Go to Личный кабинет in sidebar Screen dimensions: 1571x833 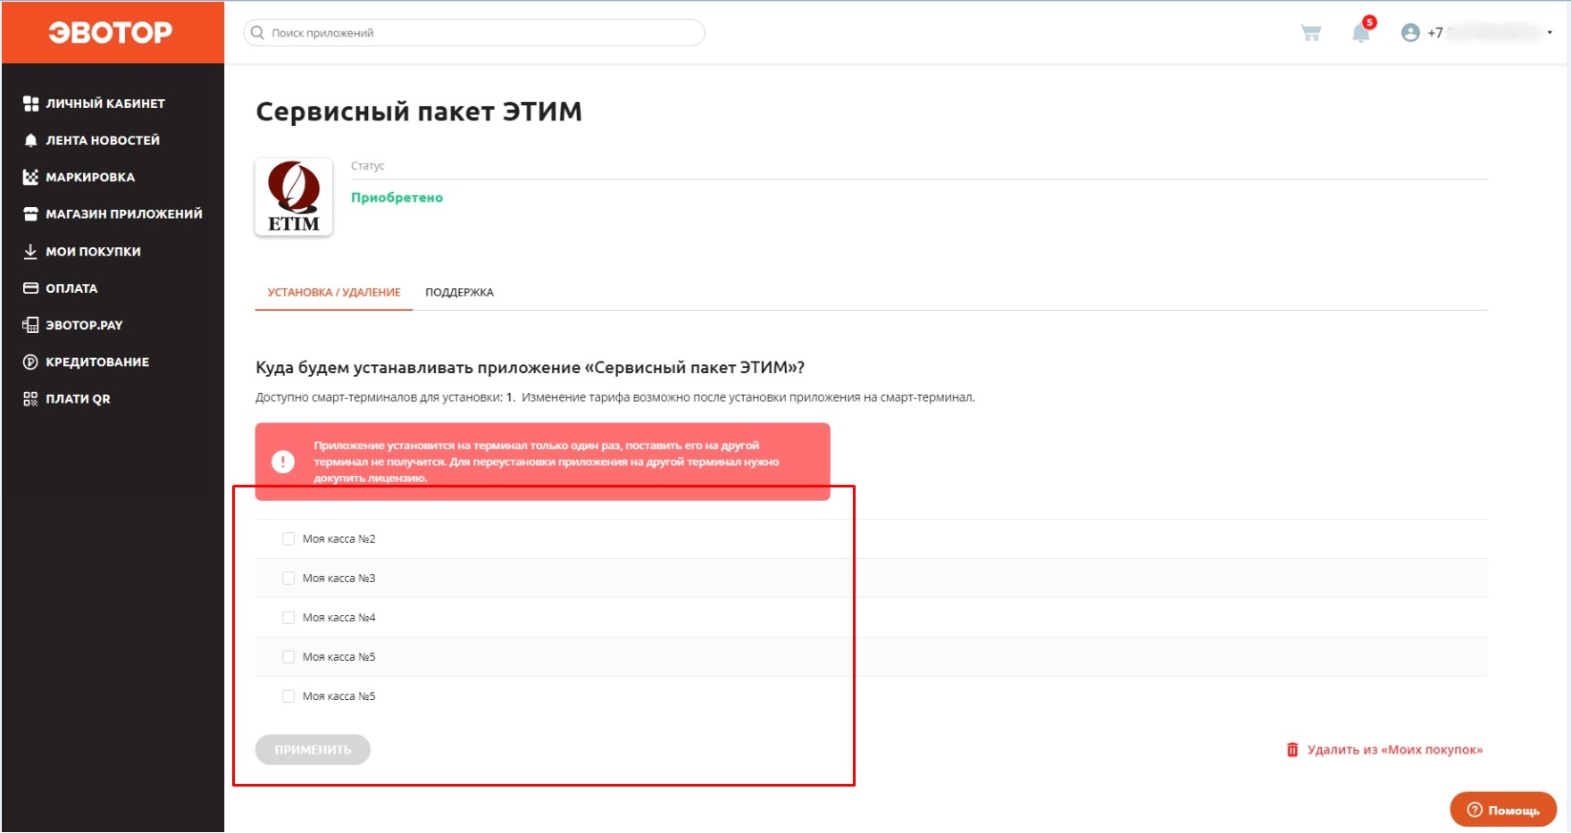point(95,104)
